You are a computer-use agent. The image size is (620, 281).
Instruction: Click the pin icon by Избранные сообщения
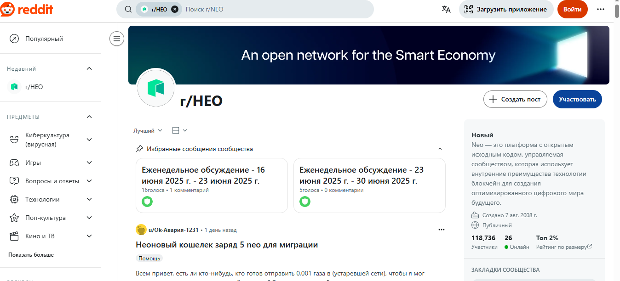click(139, 149)
